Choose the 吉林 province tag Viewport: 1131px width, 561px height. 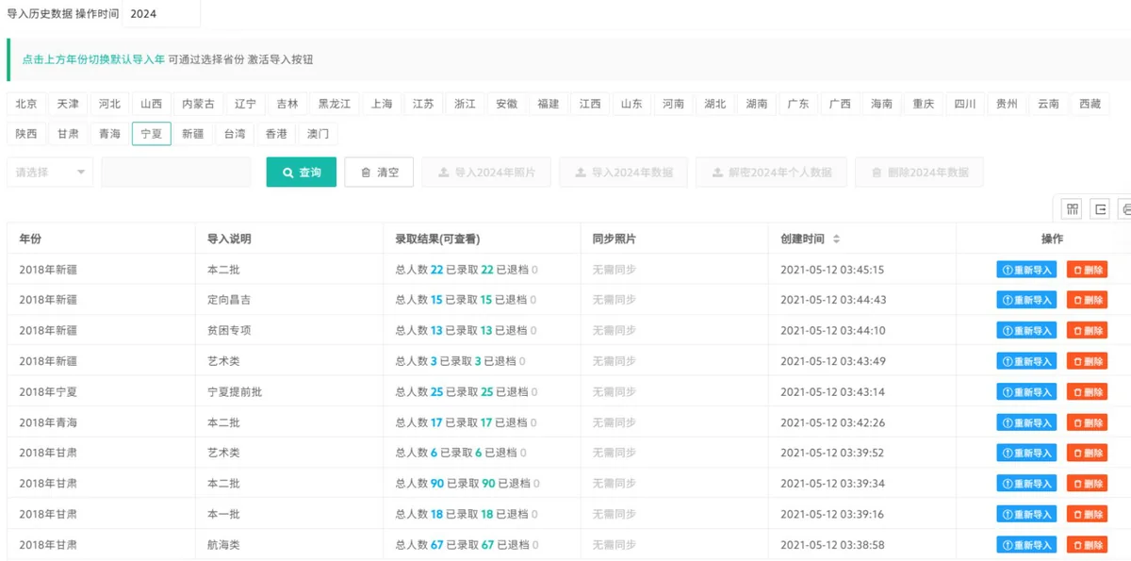click(287, 104)
